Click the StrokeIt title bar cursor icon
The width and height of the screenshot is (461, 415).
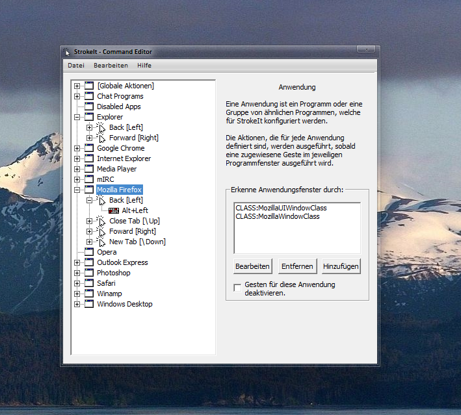tap(67, 52)
